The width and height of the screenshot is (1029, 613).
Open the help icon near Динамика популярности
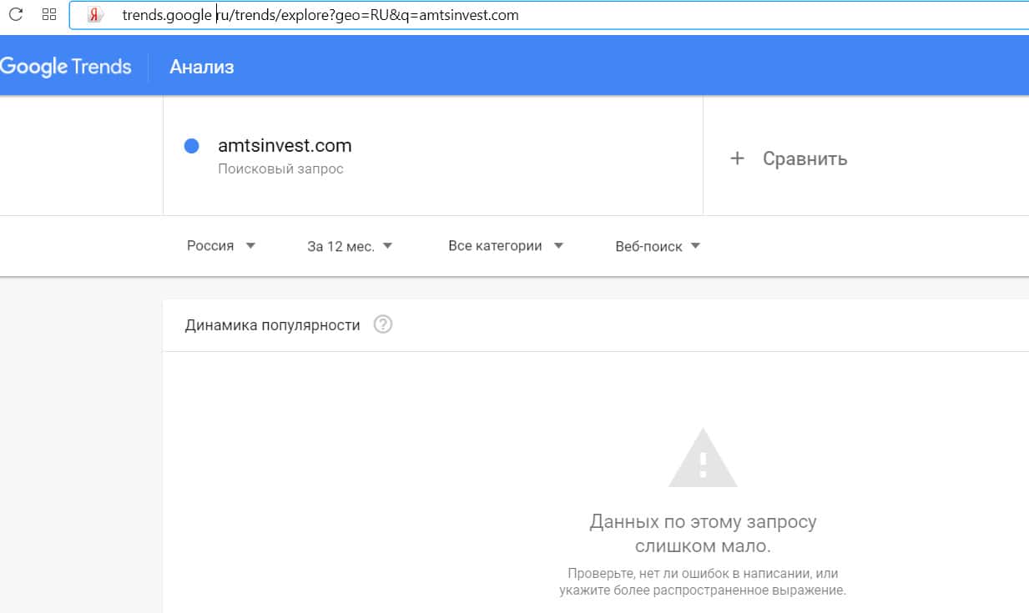(x=383, y=324)
